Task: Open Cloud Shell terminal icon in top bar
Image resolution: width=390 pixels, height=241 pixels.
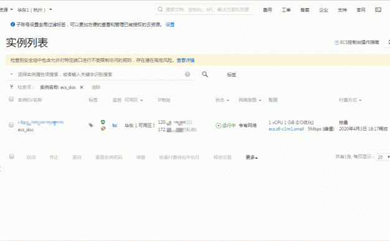Action: click(x=378, y=10)
